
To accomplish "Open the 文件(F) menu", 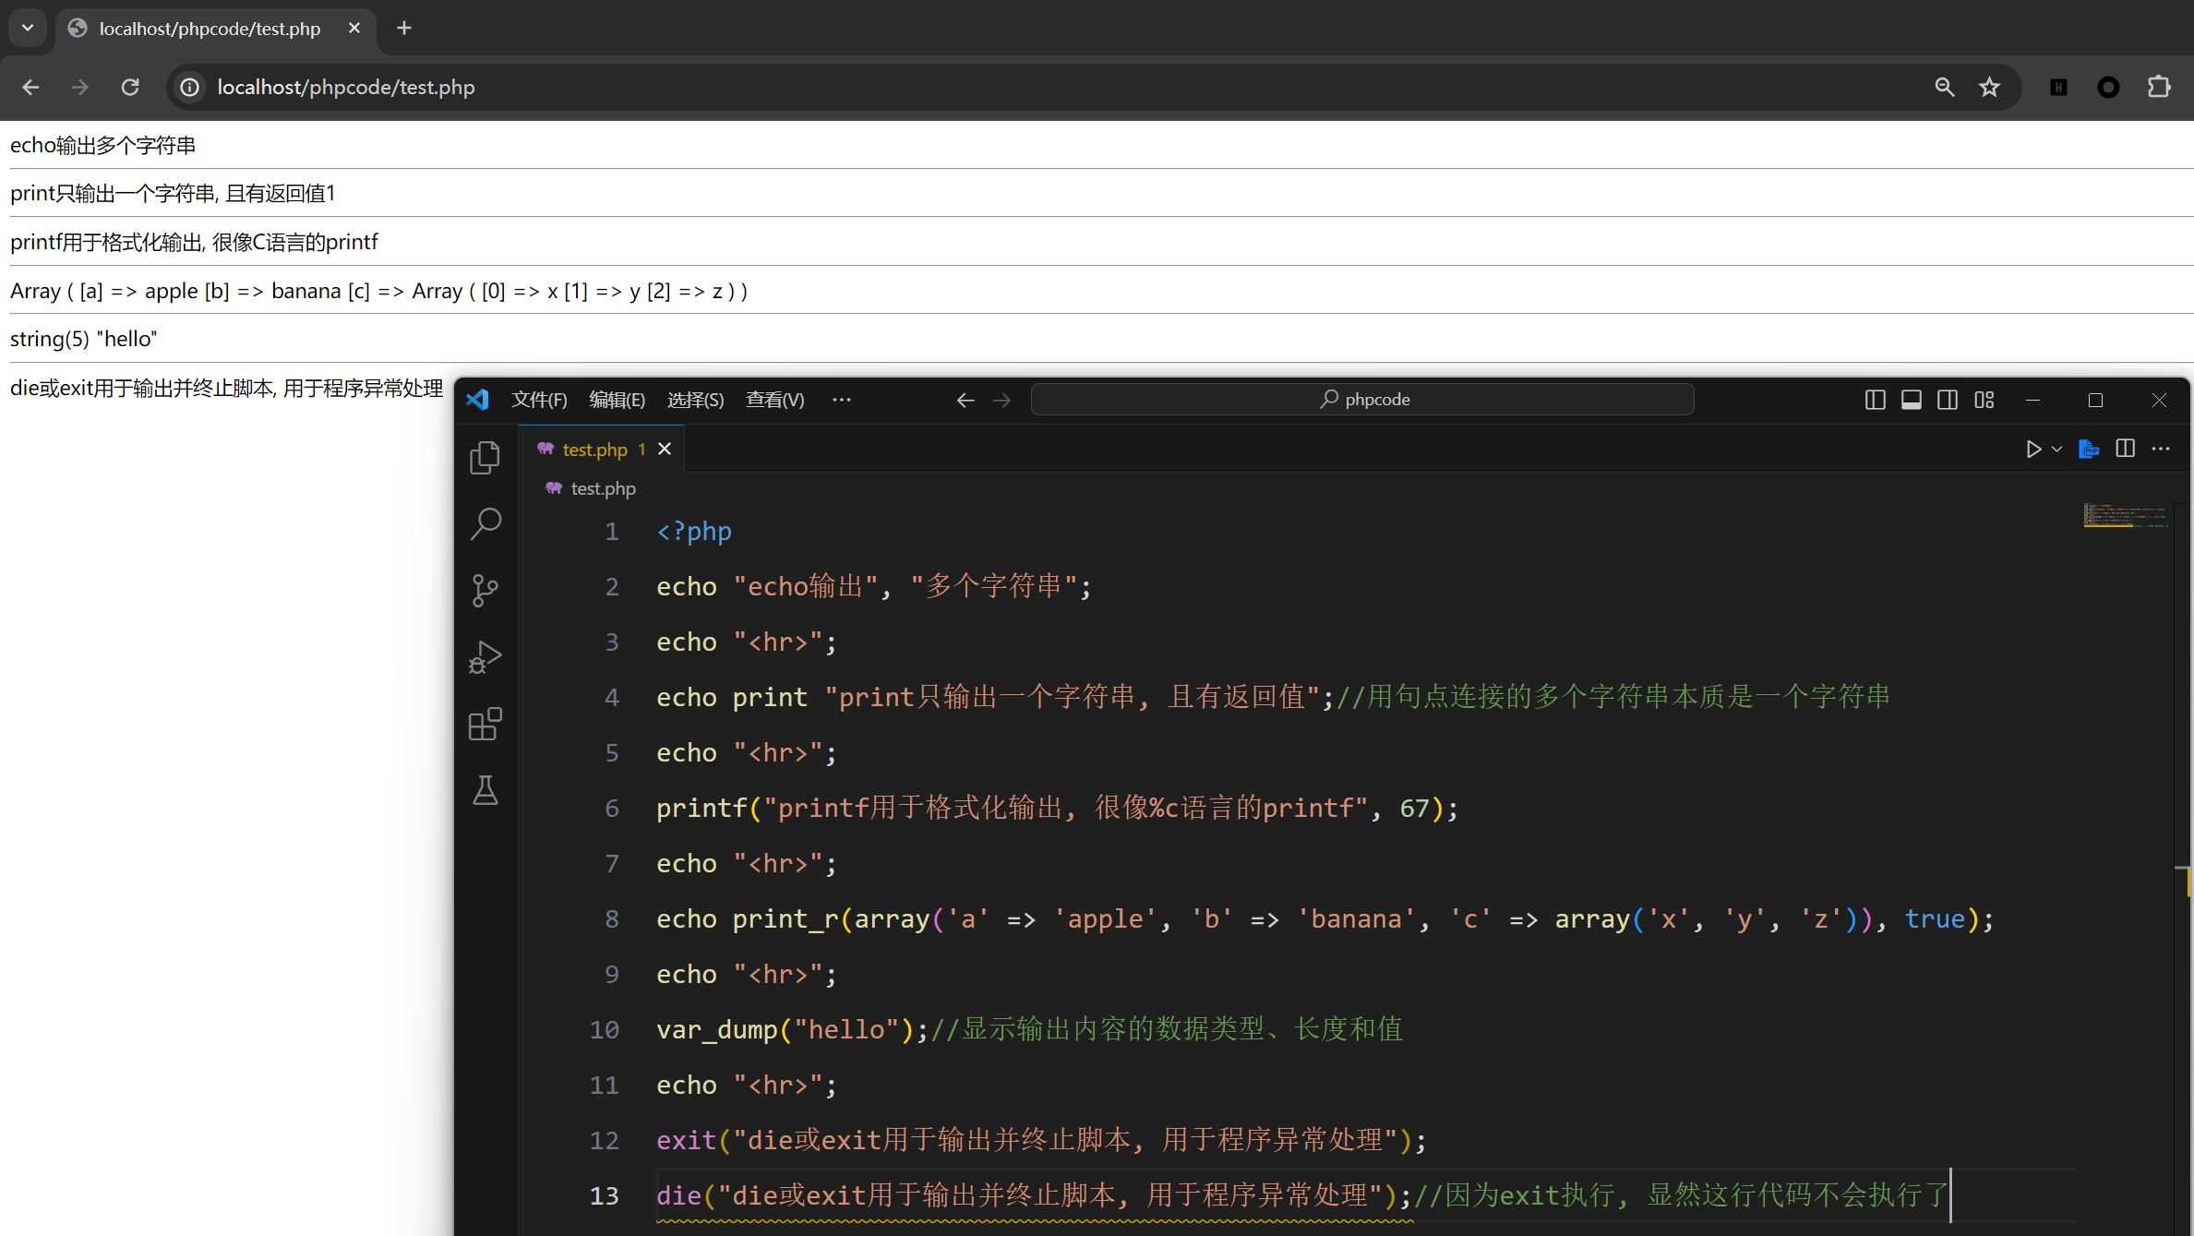I will (539, 399).
